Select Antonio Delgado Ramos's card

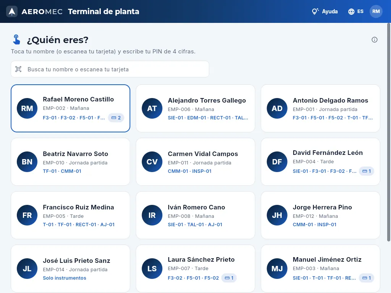[320, 108]
